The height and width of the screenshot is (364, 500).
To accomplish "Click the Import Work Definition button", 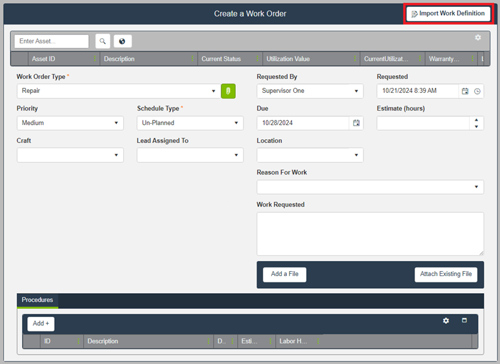I will (x=448, y=13).
